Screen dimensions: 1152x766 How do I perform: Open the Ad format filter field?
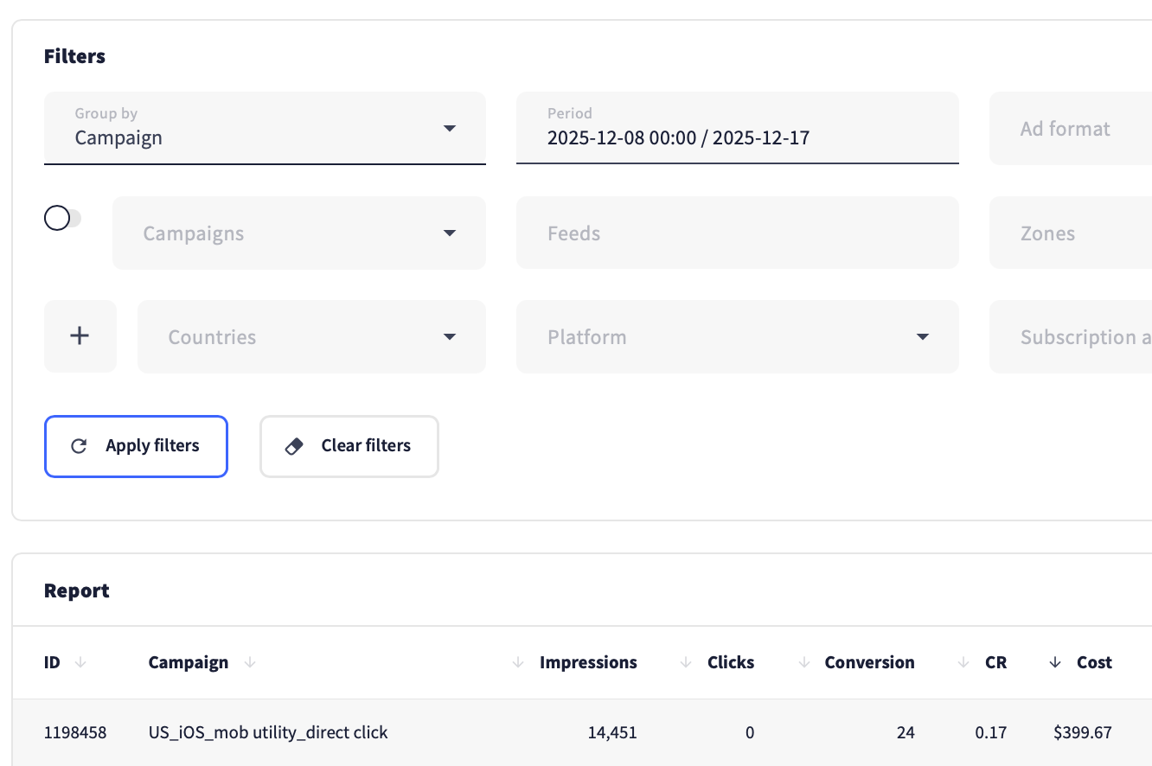coord(1071,128)
